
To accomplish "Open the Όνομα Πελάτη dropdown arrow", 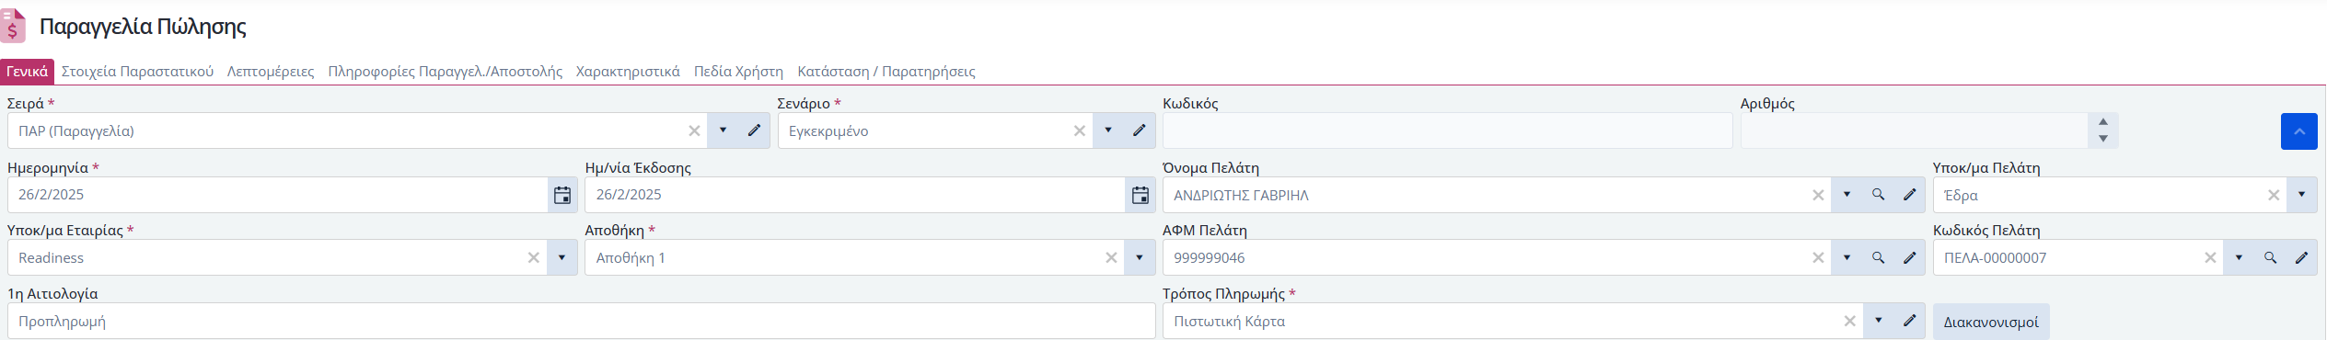I will coord(1847,195).
